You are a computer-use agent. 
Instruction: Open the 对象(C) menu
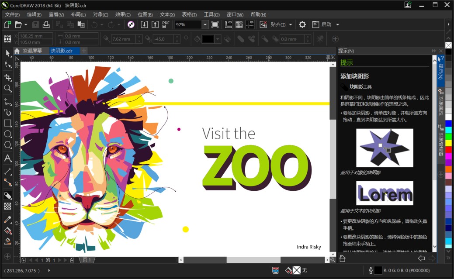pos(101,14)
